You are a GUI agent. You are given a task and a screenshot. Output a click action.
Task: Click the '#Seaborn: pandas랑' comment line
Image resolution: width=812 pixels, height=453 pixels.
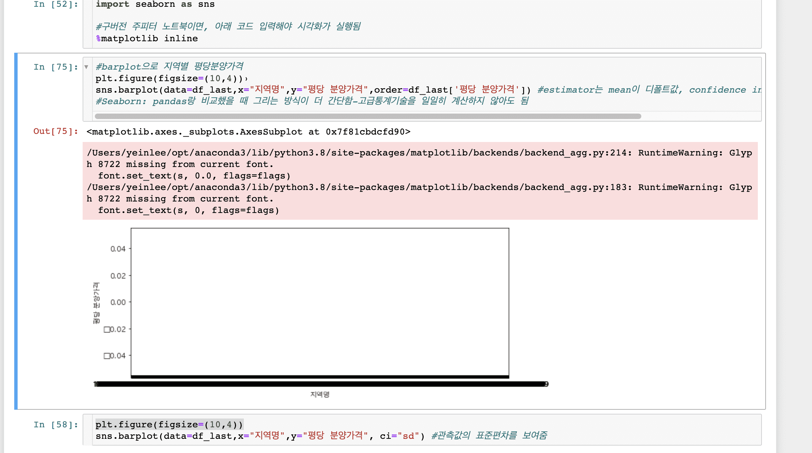pos(312,101)
